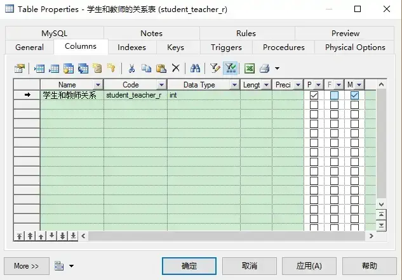Click the Insert a Row toolbar icon
The height and width of the screenshot is (280, 402).
(x=39, y=68)
